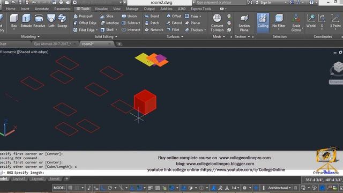Select the Planar surface tool
The width and height of the screenshot is (343, 193).
(193, 23)
